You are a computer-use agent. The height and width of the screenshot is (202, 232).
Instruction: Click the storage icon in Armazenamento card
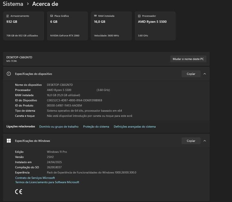coord(8,16)
